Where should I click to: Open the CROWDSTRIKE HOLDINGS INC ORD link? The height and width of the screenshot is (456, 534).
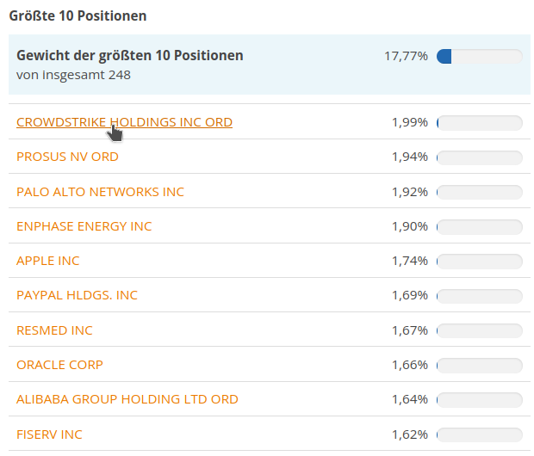pyautogui.click(x=124, y=122)
